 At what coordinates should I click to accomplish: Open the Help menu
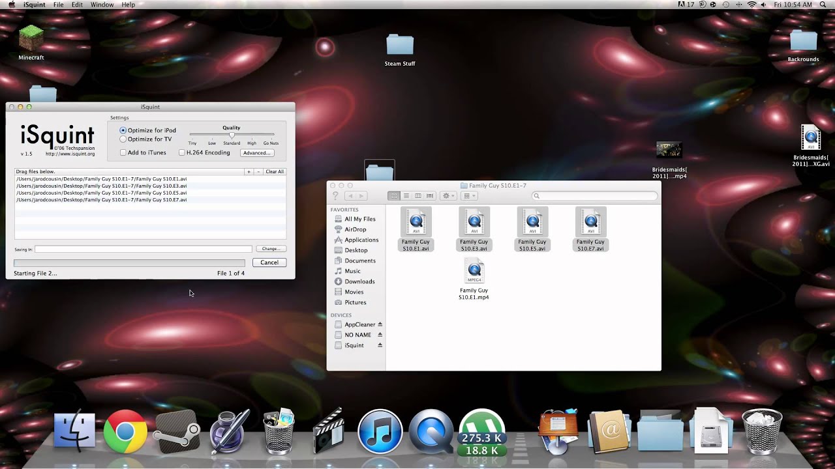pos(129,5)
